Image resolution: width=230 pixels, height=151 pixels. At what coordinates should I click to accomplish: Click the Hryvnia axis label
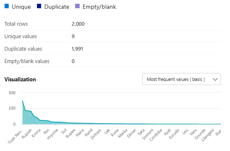52,134
